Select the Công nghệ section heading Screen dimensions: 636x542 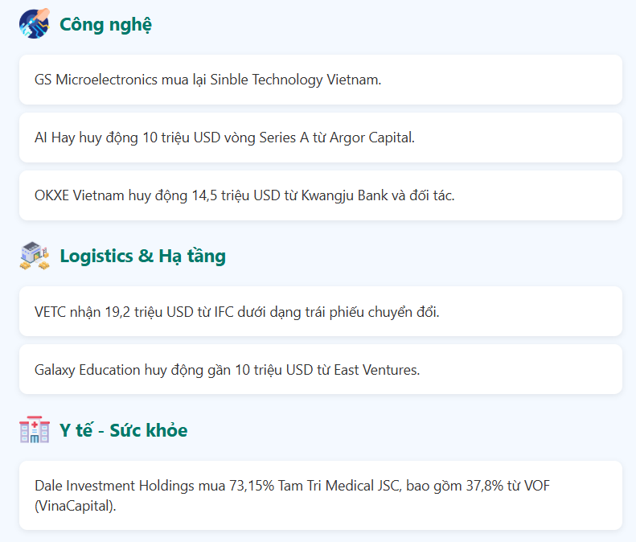coord(105,24)
